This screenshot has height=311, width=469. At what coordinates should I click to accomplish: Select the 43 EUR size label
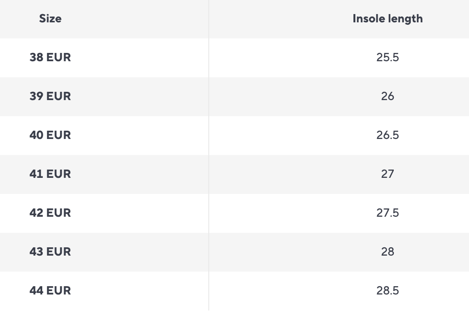50,252
